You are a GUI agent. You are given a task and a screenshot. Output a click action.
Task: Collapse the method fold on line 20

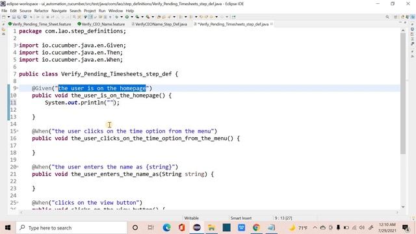tap(18, 166)
